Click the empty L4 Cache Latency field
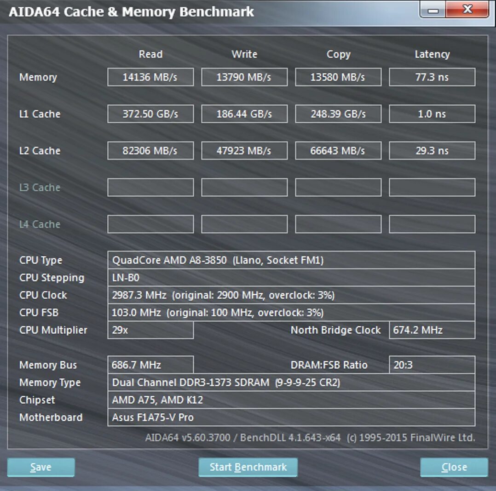Viewport: 496px width, 491px height. [x=432, y=224]
